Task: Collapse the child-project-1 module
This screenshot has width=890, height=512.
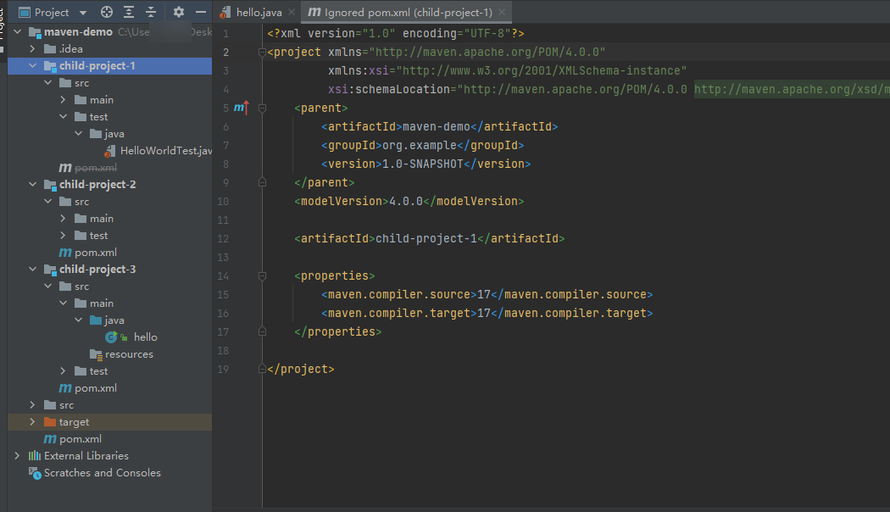Action: tap(33, 66)
